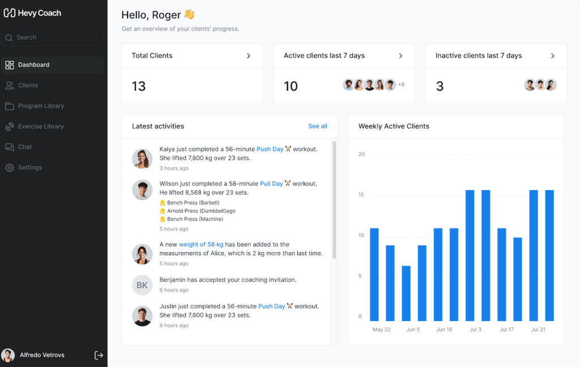The width and height of the screenshot is (580, 367).
Task: Open Chat using the speech bubble icon
Action: click(10, 146)
